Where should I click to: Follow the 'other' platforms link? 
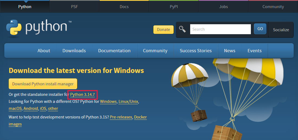click(x=53, y=108)
